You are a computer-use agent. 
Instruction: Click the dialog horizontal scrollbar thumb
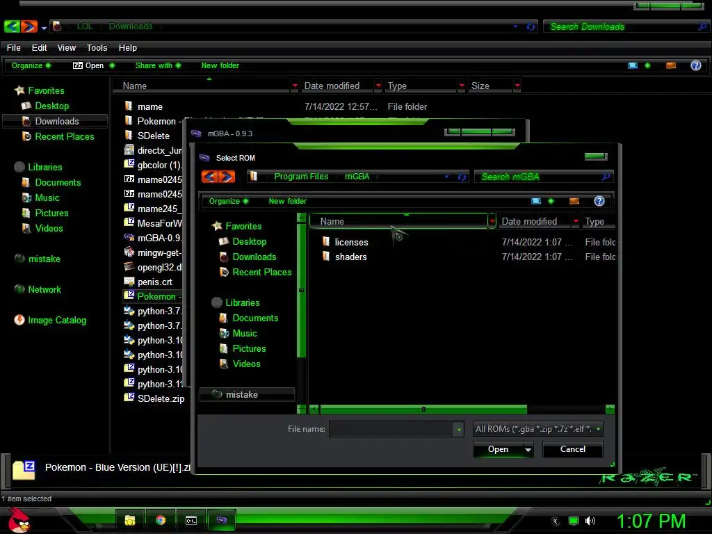423,409
